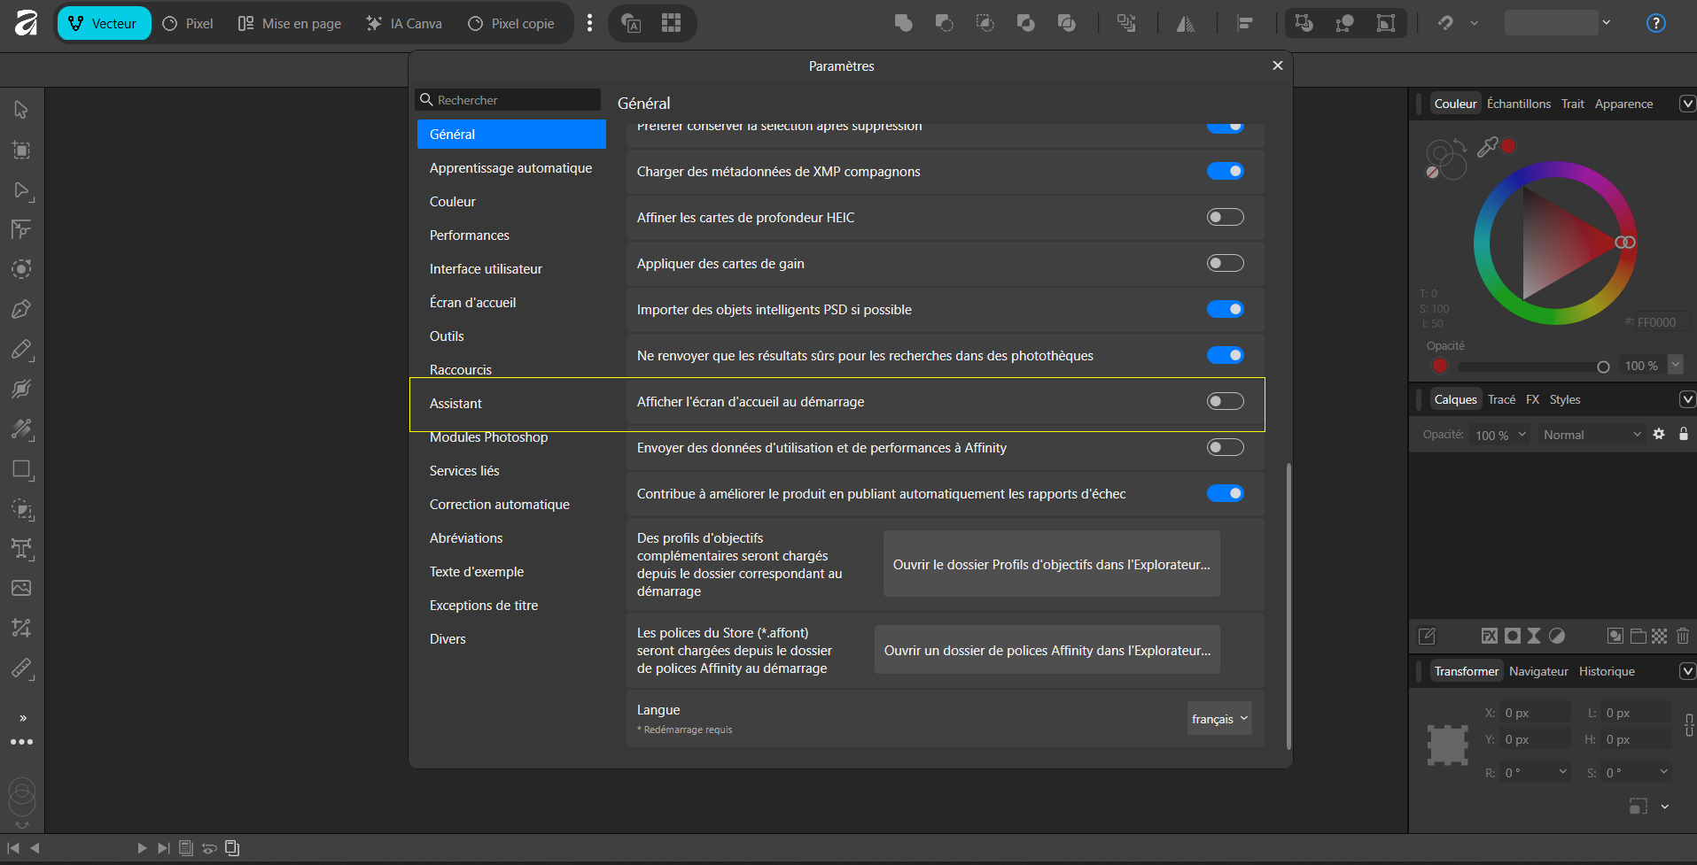Open the Normal blend mode dropdown

(x=1591, y=435)
